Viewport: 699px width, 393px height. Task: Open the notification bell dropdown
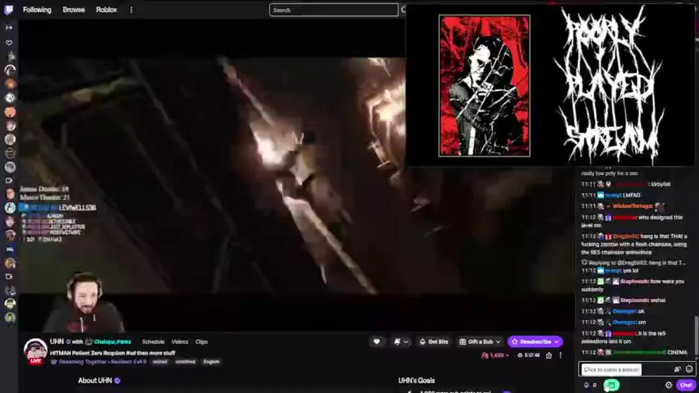tap(401, 342)
